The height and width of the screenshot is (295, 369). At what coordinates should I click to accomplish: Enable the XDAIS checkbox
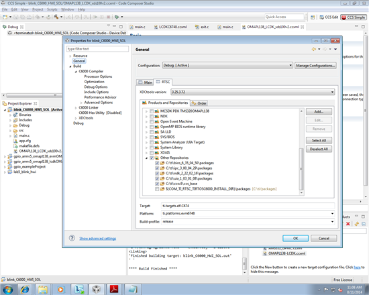152,152
